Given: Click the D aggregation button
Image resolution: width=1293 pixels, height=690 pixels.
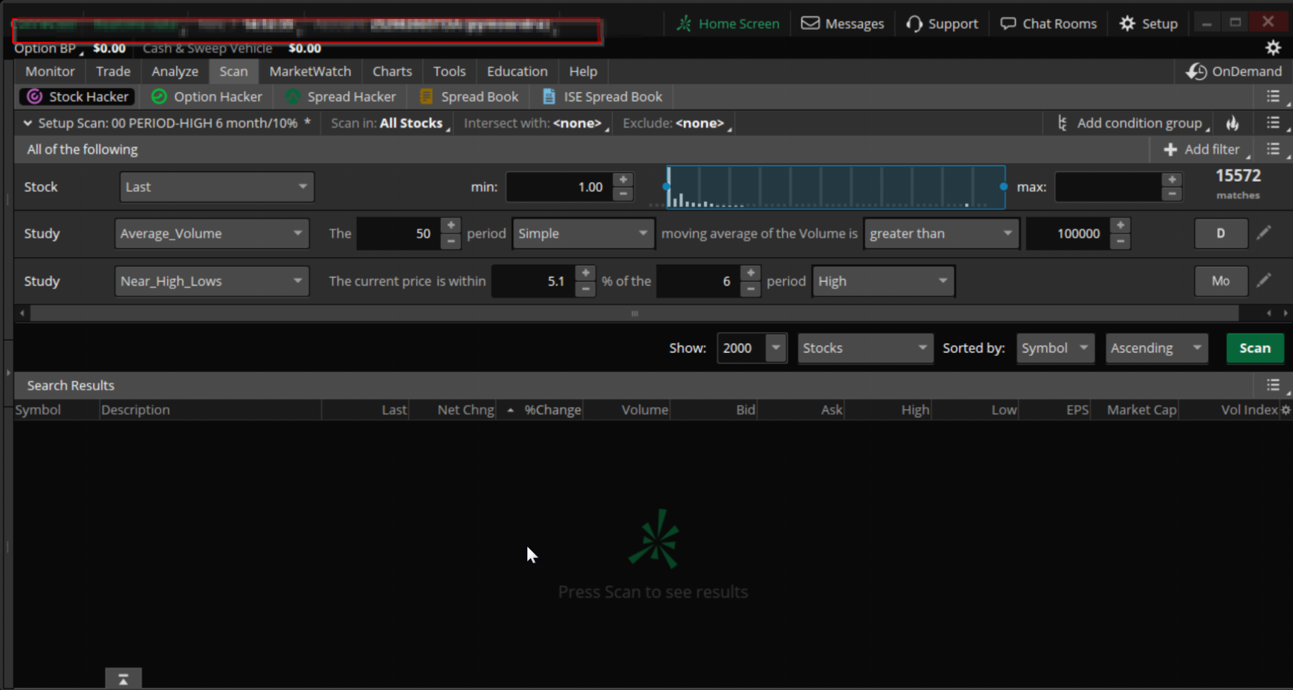Looking at the screenshot, I should 1221,233.
